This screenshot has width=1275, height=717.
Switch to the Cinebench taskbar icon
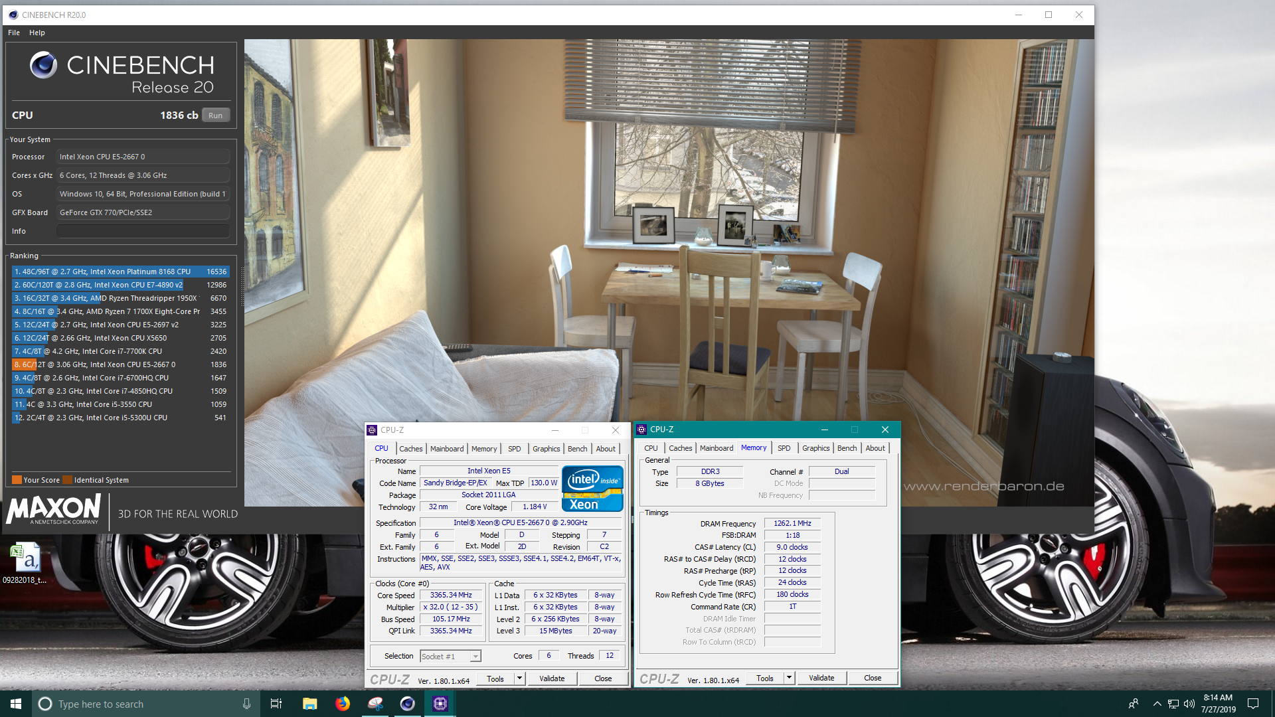[408, 704]
